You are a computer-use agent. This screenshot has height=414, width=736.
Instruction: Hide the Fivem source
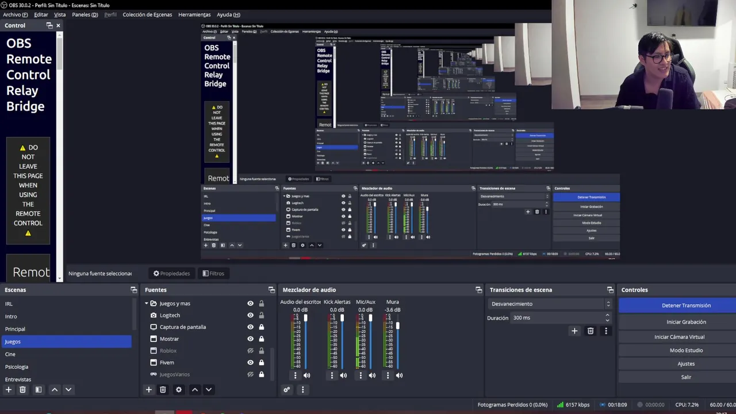250,362
